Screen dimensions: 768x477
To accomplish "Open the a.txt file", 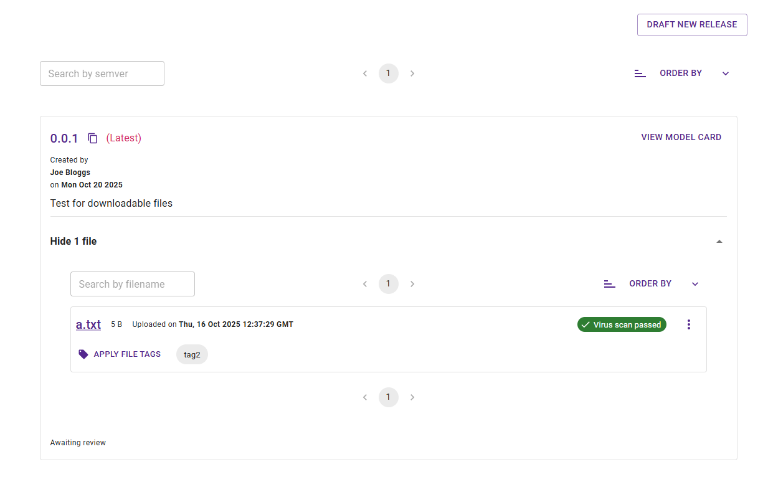I will click(88, 324).
